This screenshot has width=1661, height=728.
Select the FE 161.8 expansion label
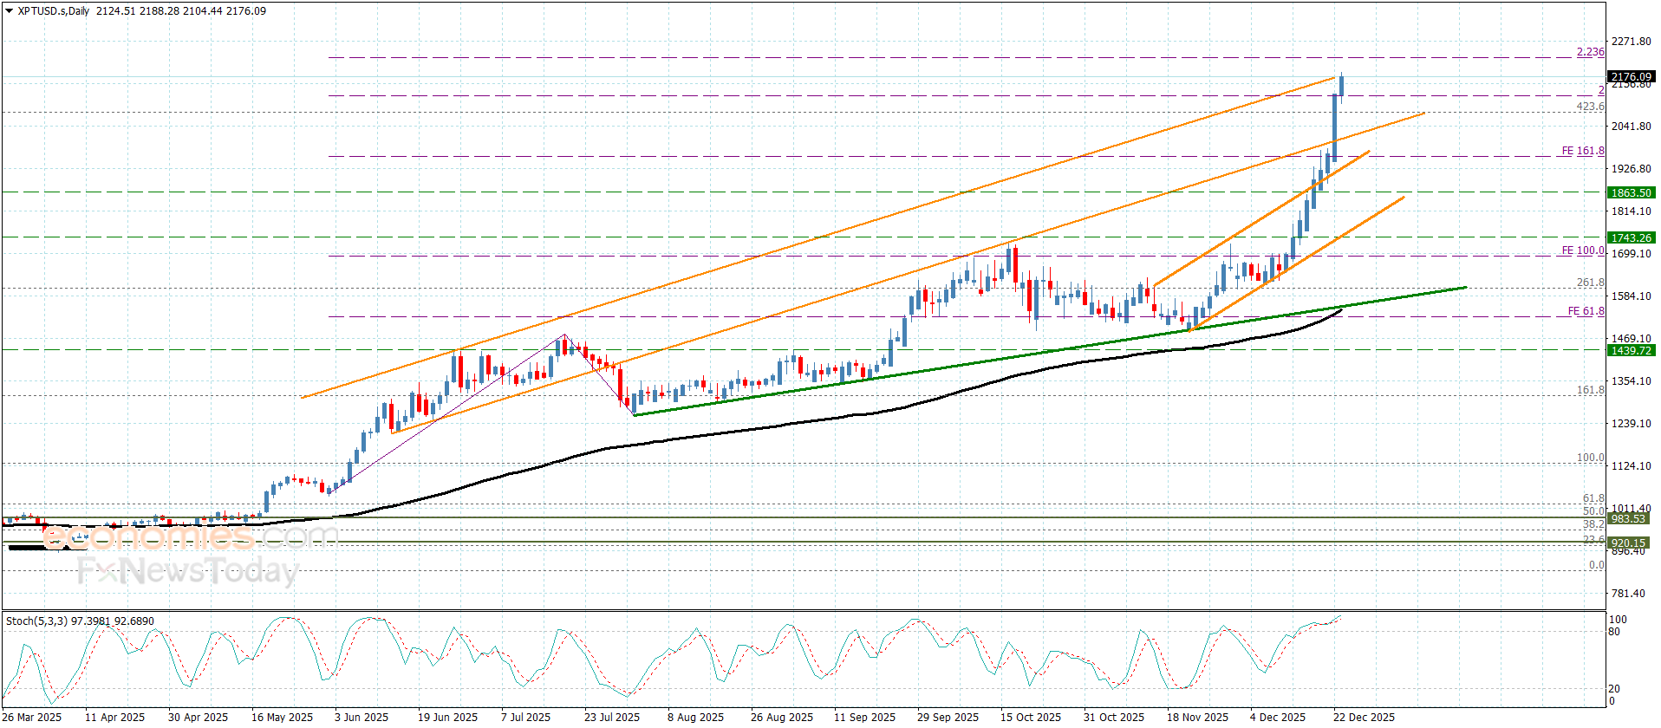click(x=1583, y=151)
